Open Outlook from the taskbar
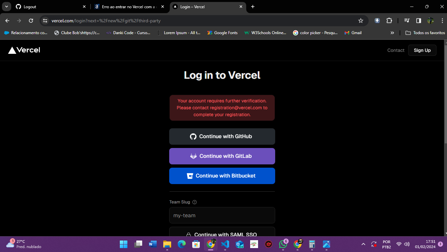447x252 pixels. (240, 244)
